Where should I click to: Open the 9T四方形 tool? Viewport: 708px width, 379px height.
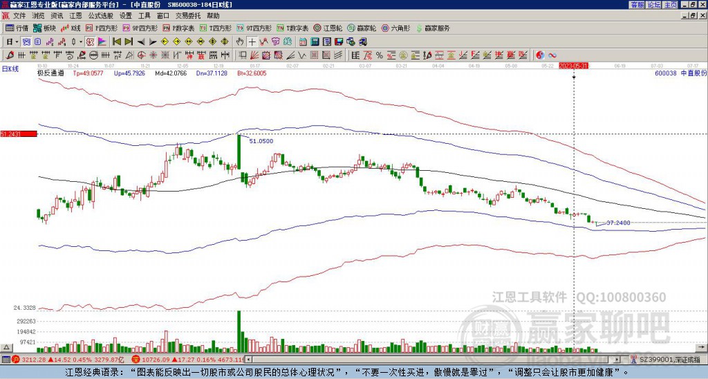tap(254, 28)
